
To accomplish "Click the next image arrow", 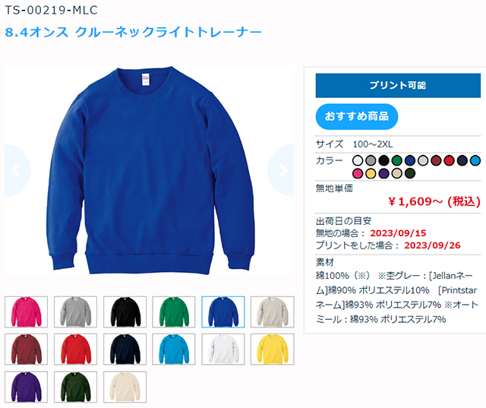I will (281, 170).
